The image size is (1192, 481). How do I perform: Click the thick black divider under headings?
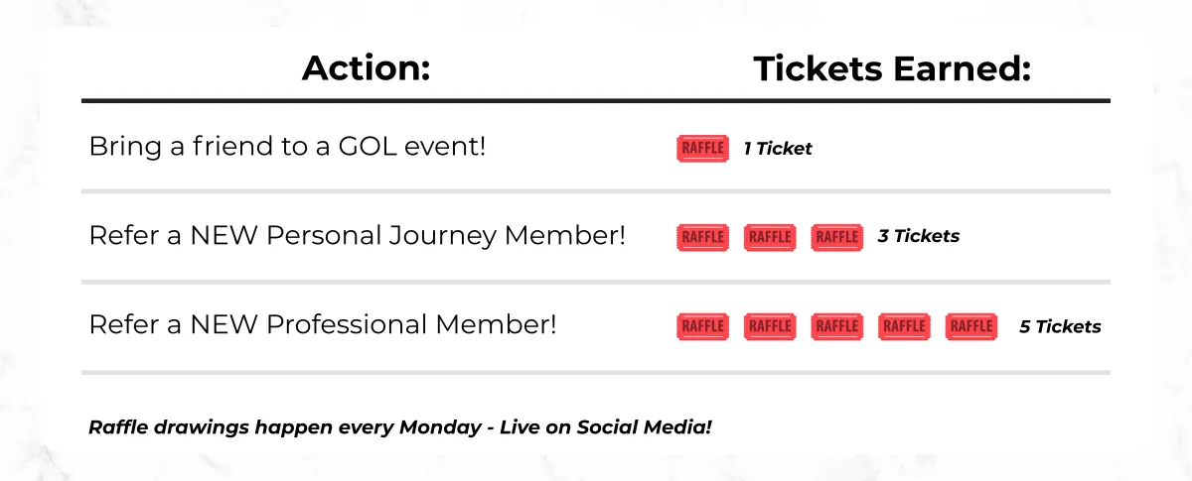596,100
